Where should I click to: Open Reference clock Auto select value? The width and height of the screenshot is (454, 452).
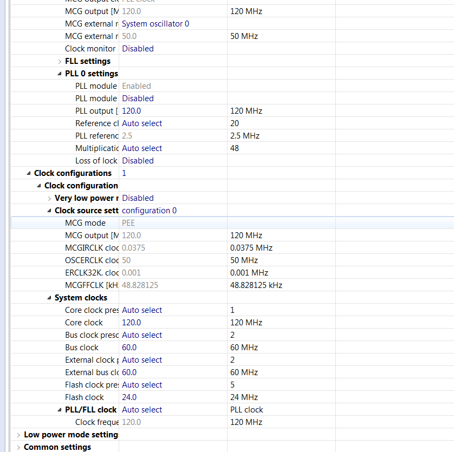coord(142,123)
